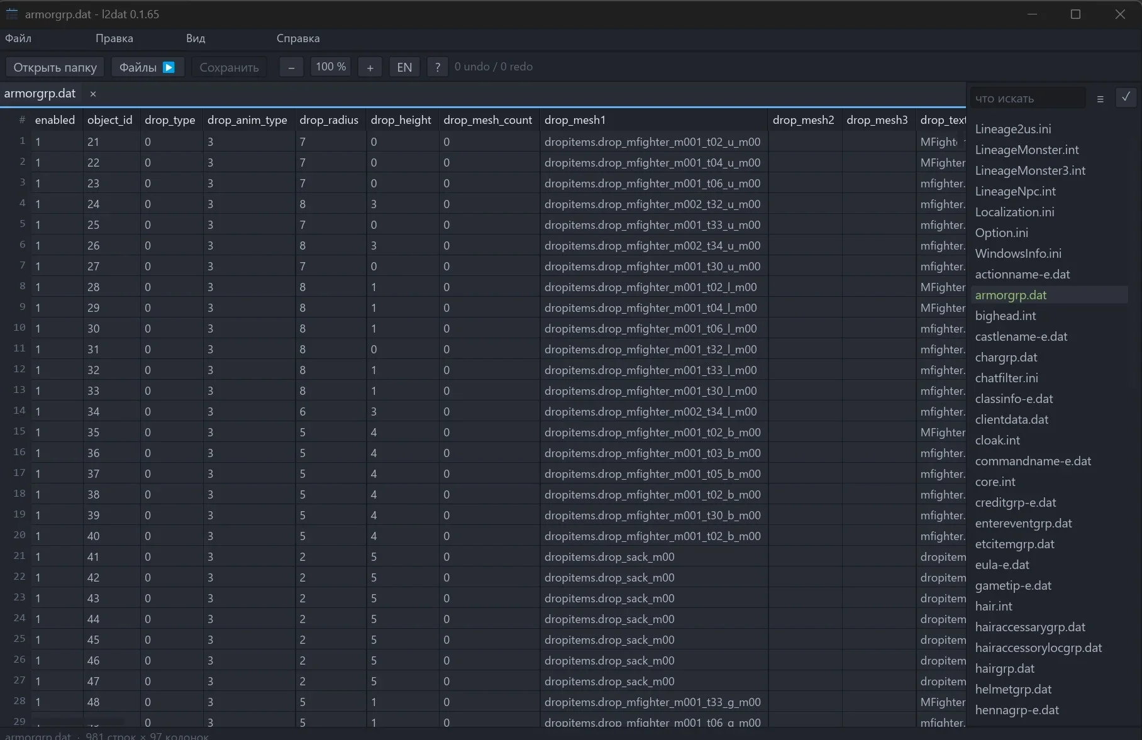Select cell dropitems.drop_mfighter_m002_t32_u_m00
This screenshot has width=1142, height=740.
(654, 204)
